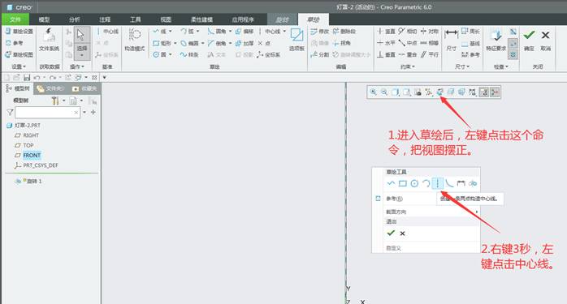Click the 特征要求 feature requirements icon
567x304 pixels.
(x=496, y=40)
